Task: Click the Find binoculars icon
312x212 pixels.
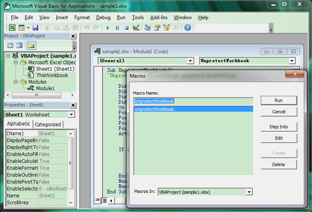Action: pos(75,28)
